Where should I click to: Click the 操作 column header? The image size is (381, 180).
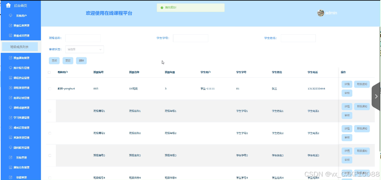click(x=343, y=72)
